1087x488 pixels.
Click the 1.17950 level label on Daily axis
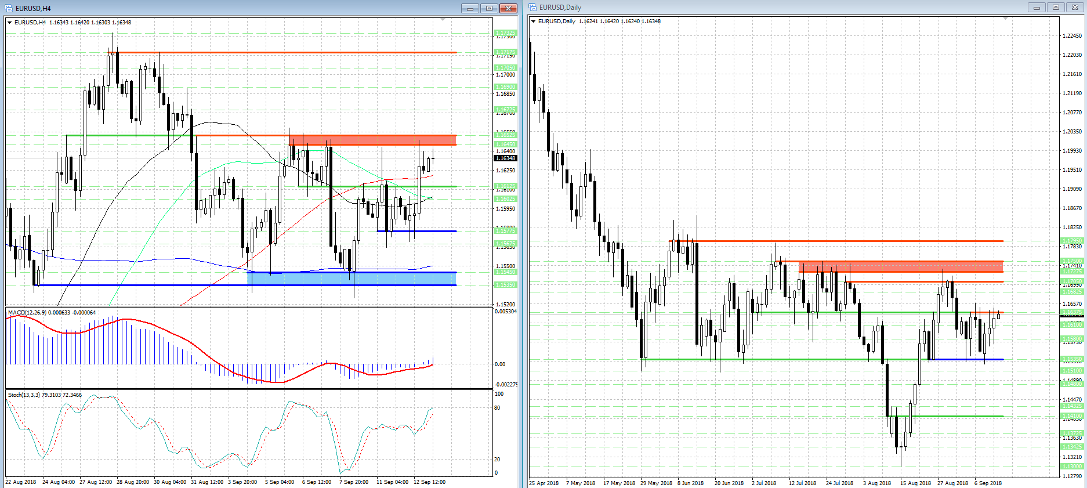1072,241
